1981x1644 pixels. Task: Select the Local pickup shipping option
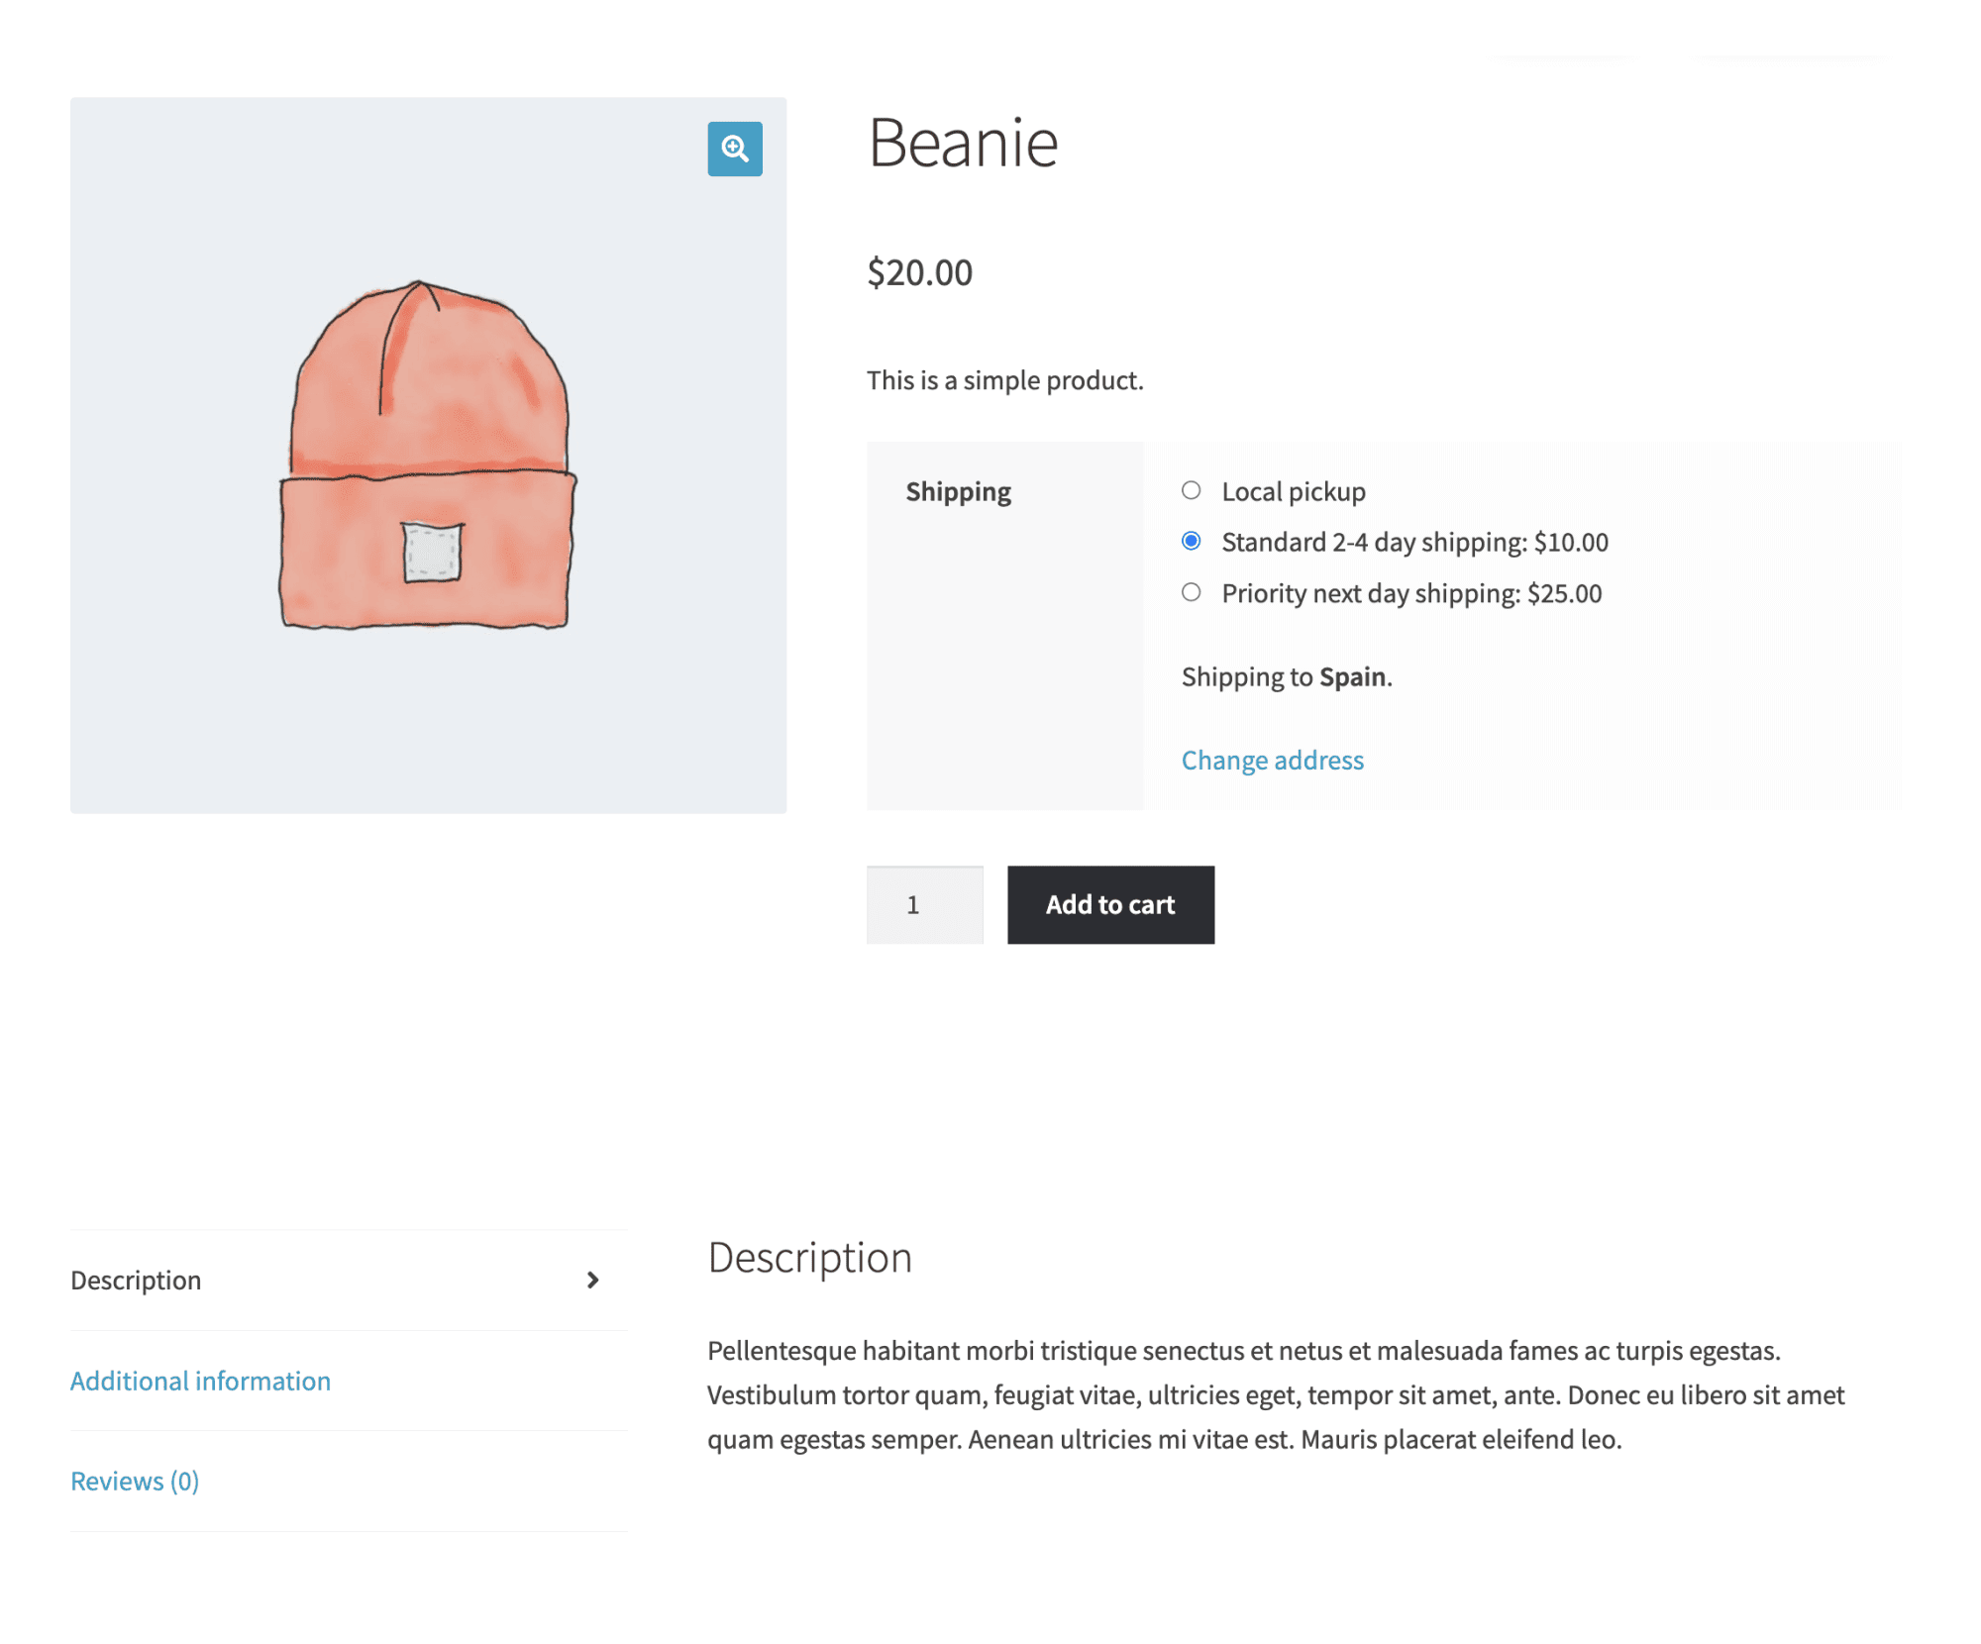click(x=1192, y=490)
